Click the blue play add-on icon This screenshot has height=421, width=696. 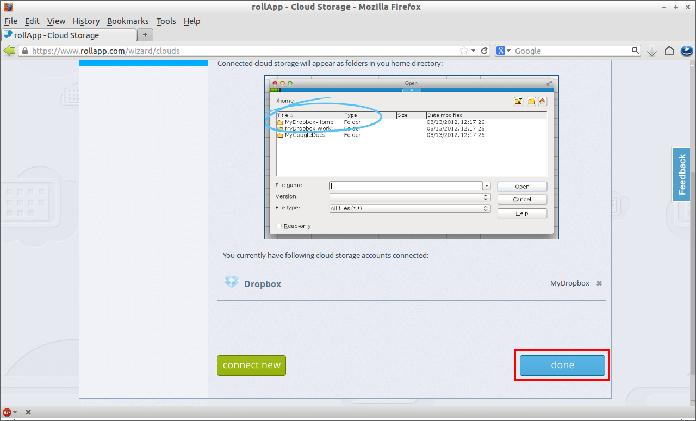tap(686, 51)
